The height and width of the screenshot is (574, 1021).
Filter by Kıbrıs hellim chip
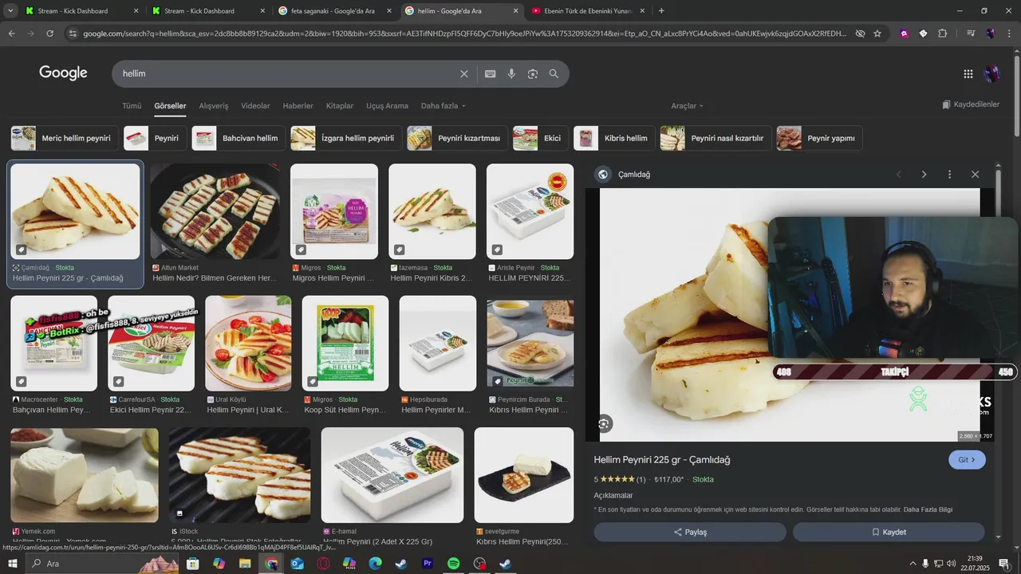pos(614,138)
